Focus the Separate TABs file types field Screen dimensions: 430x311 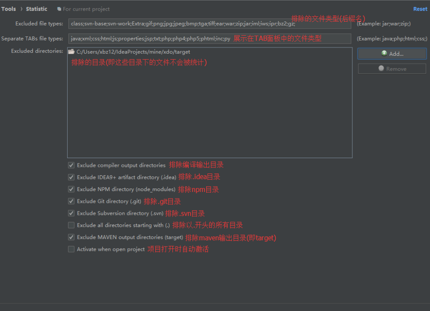pos(210,38)
